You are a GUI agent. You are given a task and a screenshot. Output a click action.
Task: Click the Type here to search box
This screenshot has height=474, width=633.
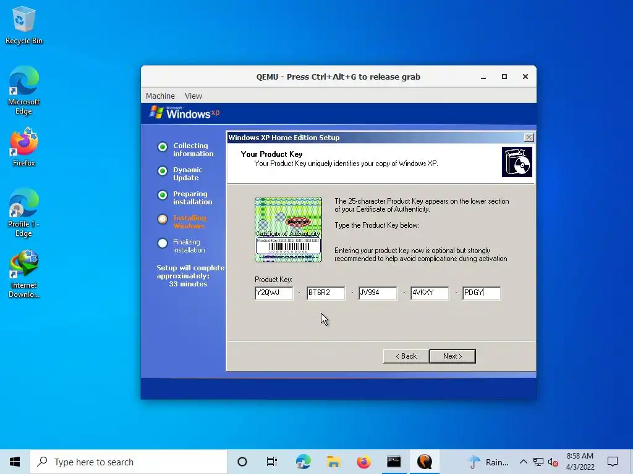point(129,462)
